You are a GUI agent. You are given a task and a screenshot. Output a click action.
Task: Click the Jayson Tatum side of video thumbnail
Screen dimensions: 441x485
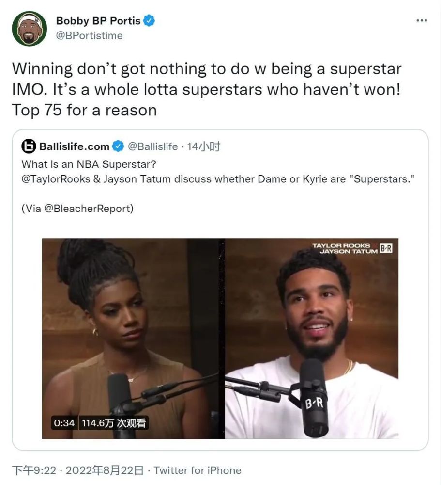pyautogui.click(x=312, y=339)
